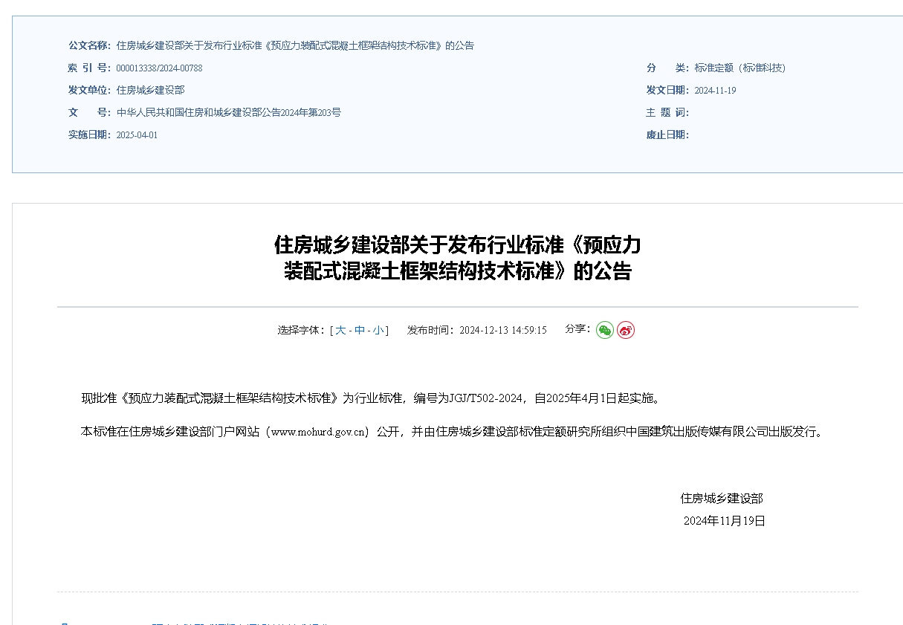Click the 分类 label
The image size is (903, 625).
pyautogui.click(x=667, y=68)
